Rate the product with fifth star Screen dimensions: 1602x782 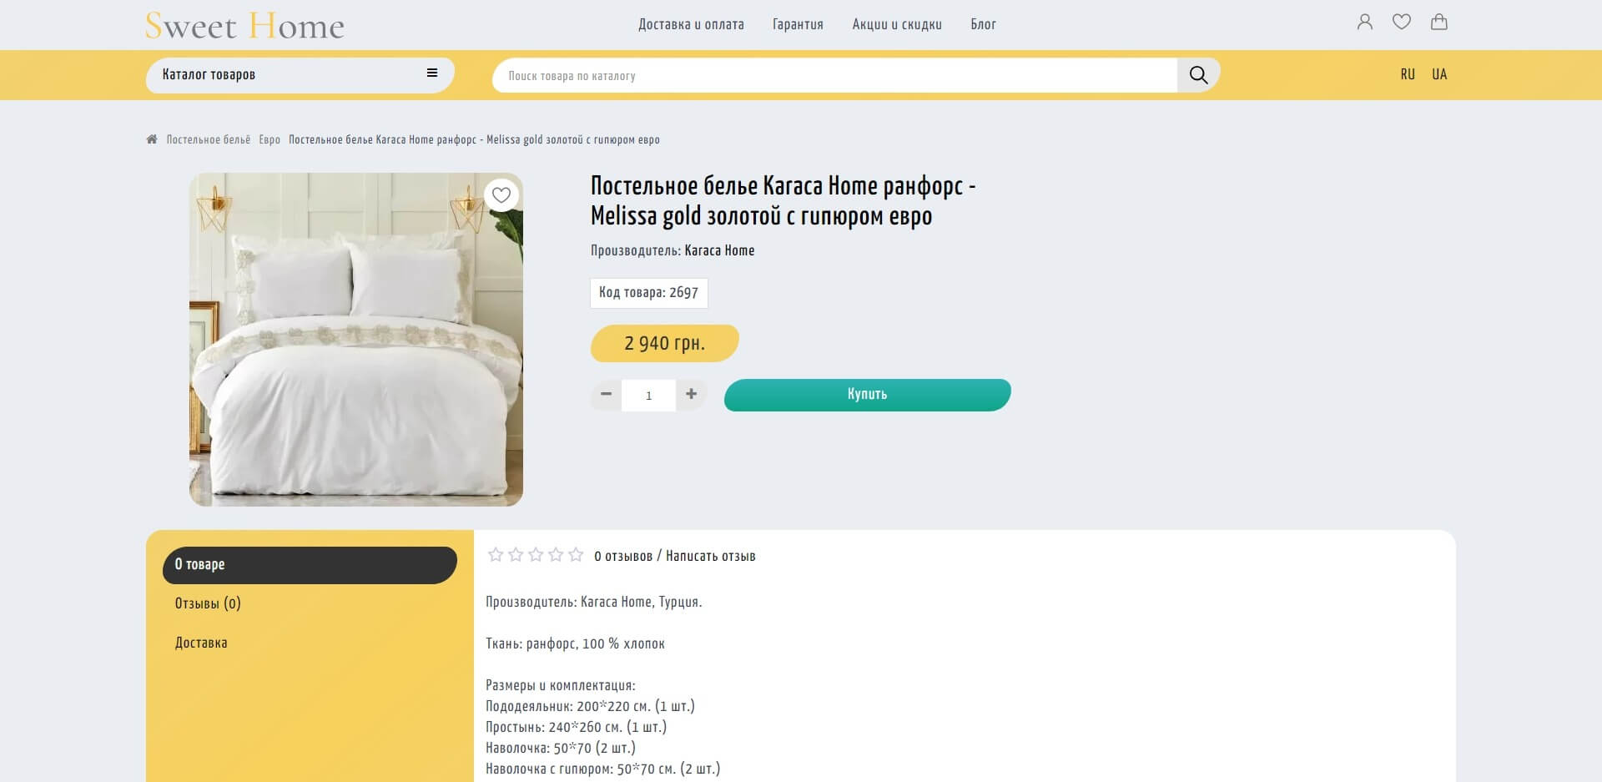click(x=576, y=555)
